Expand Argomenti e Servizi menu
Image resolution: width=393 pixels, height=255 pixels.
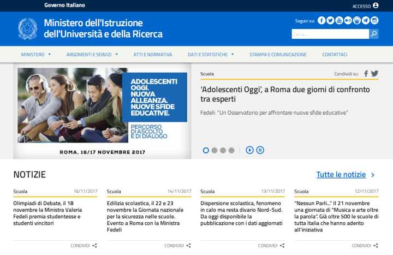click(92, 55)
